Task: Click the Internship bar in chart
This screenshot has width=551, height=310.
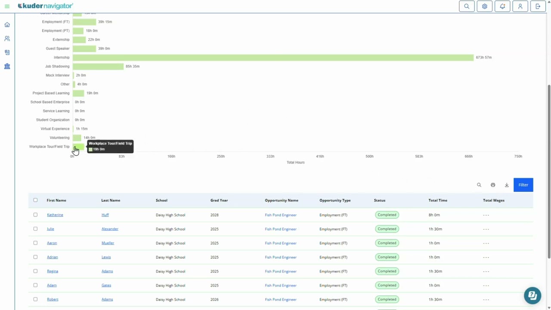Action: pos(273,57)
